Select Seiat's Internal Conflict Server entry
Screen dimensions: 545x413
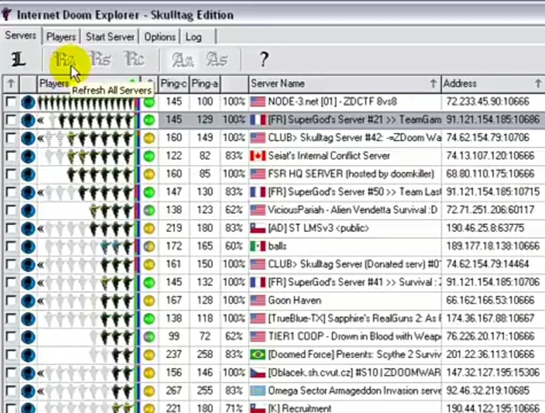click(x=329, y=156)
